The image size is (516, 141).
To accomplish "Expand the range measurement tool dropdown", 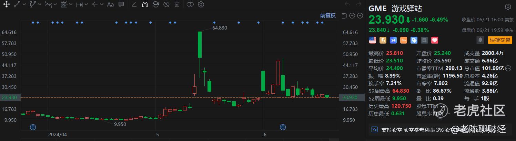I will (x=86, y=4).
